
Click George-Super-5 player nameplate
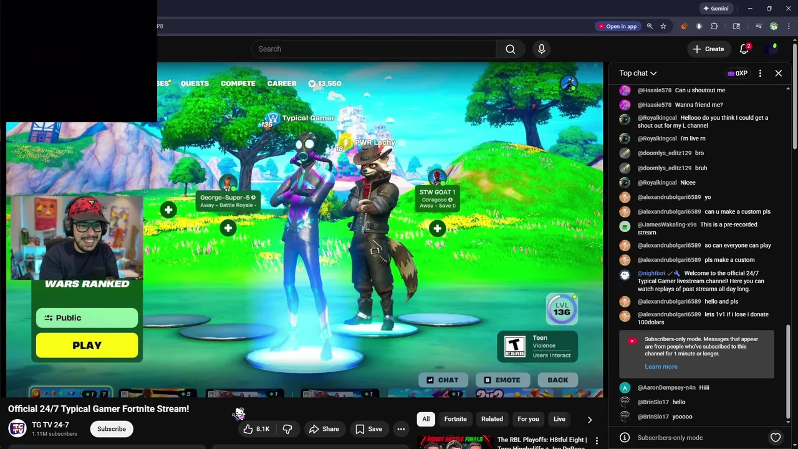(x=228, y=201)
